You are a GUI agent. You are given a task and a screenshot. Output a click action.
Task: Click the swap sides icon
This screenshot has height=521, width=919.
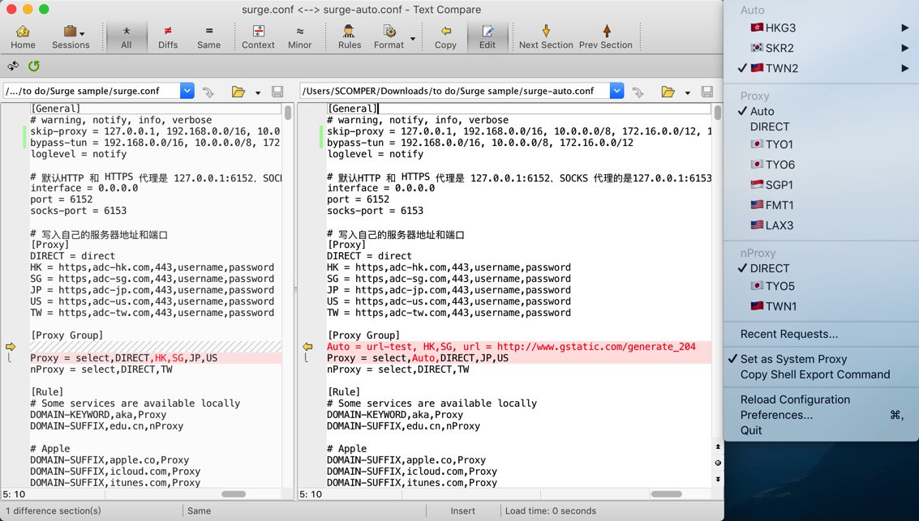coord(13,66)
